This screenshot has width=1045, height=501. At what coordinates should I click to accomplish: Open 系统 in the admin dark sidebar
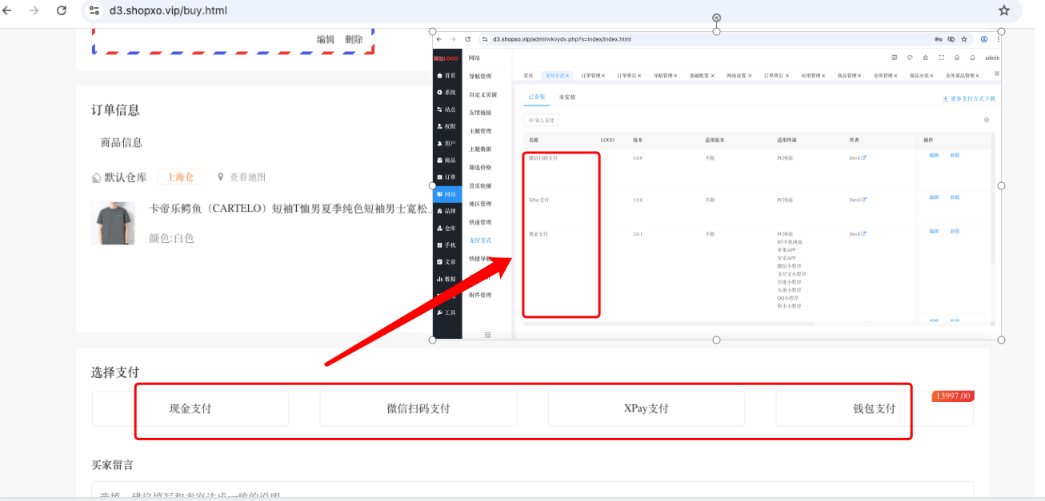[446, 92]
